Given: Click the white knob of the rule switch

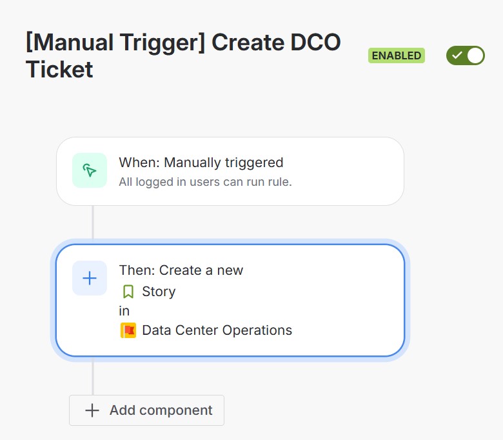Looking at the screenshot, I should pos(475,55).
